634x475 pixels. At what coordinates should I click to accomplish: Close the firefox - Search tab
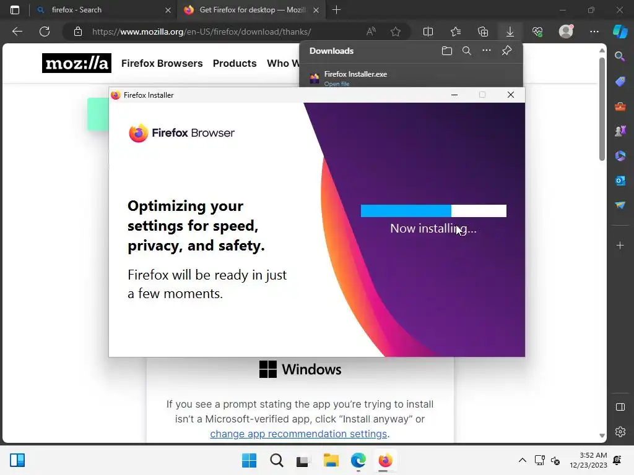(x=168, y=10)
